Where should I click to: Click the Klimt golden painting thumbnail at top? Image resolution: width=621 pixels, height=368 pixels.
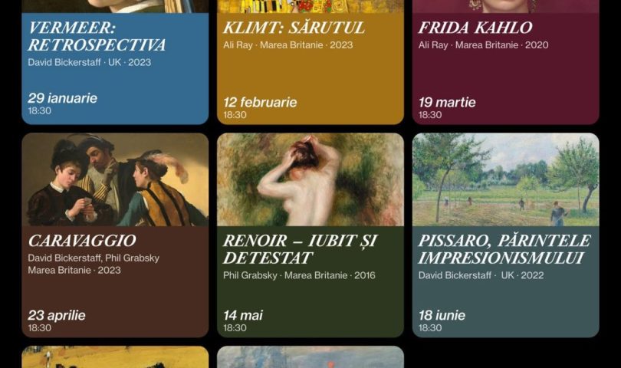[x=310, y=6]
